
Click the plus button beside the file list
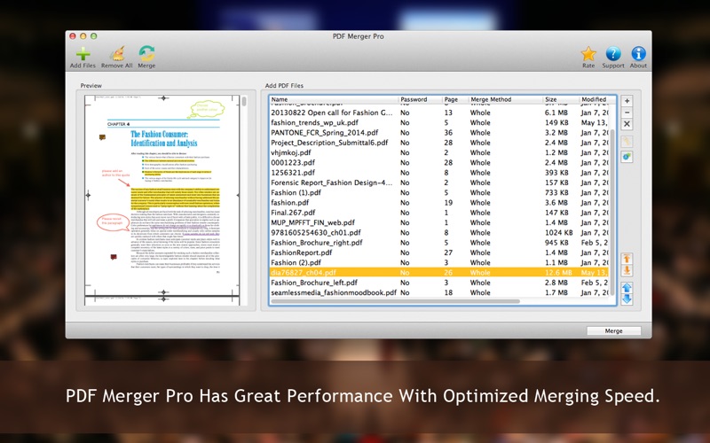pos(627,101)
